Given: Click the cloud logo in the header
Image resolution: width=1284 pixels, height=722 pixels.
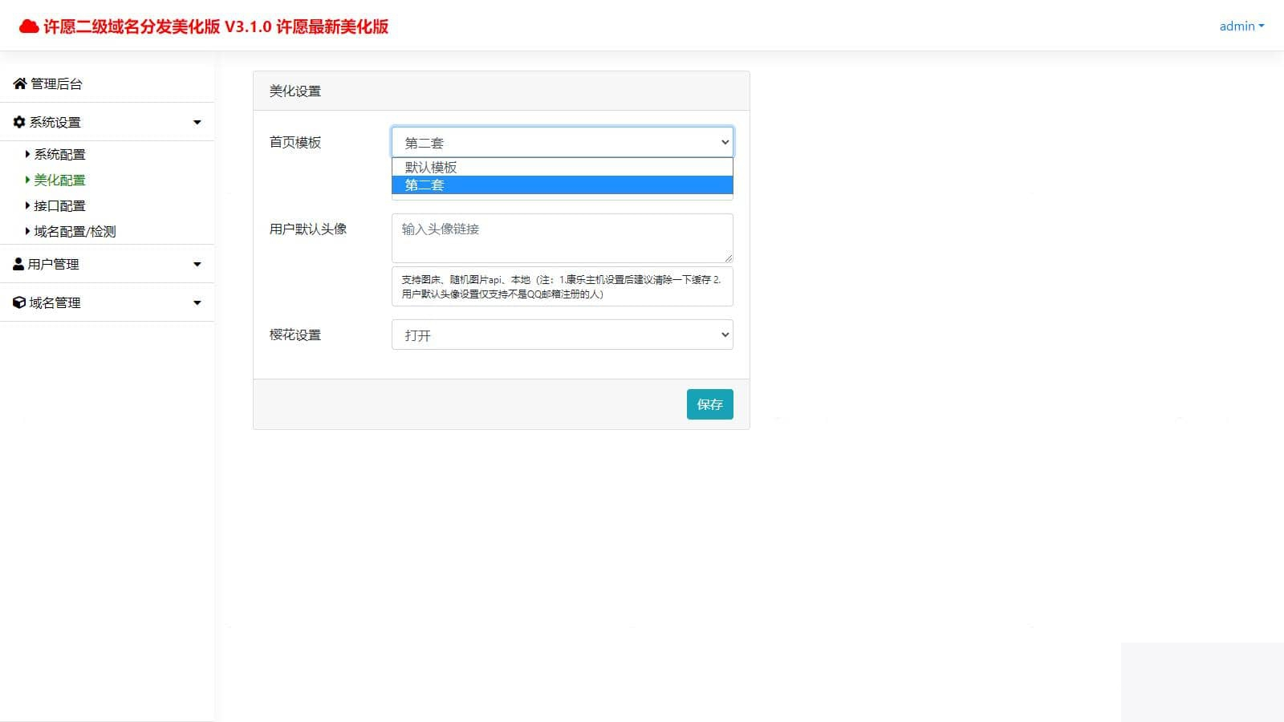Looking at the screenshot, I should point(29,24).
